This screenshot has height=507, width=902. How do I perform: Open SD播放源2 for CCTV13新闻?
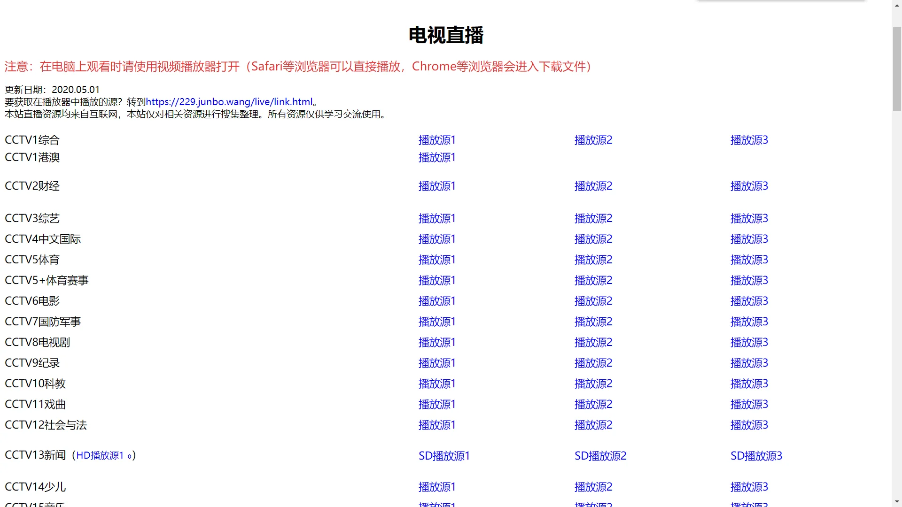[x=600, y=456]
